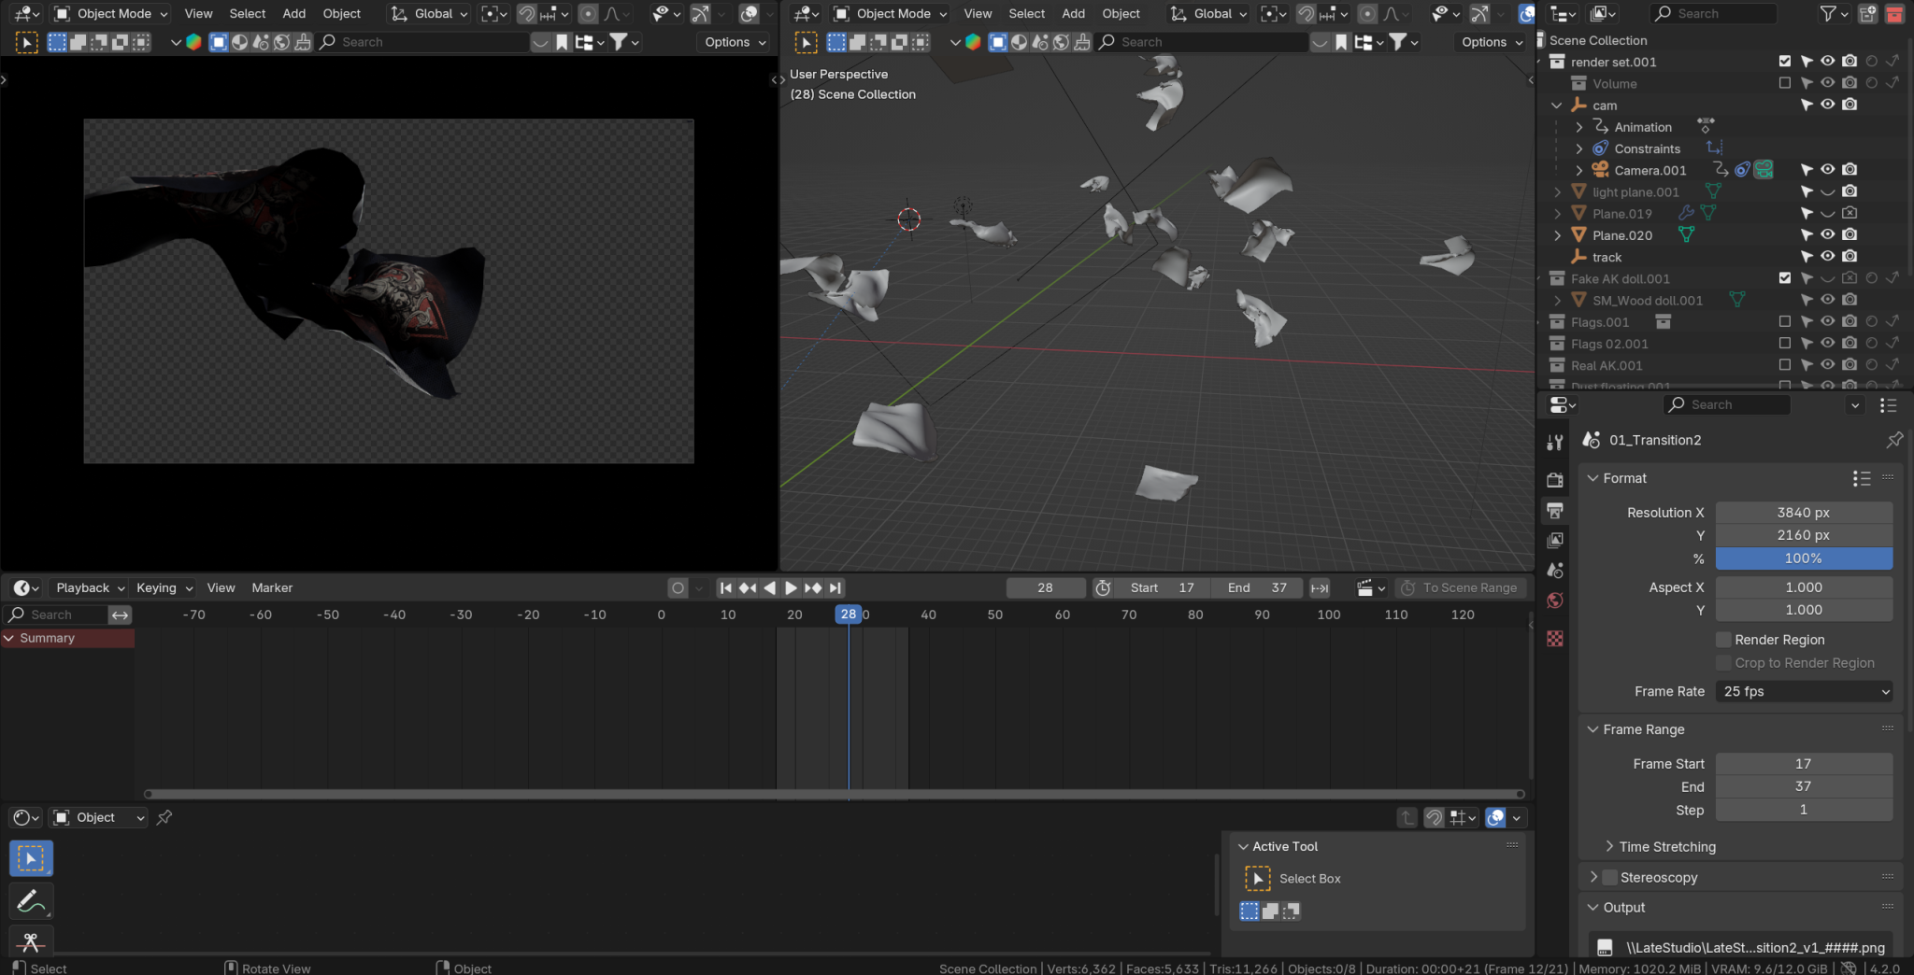Play the animation in reverse
The image size is (1914, 975).
tap(769, 587)
